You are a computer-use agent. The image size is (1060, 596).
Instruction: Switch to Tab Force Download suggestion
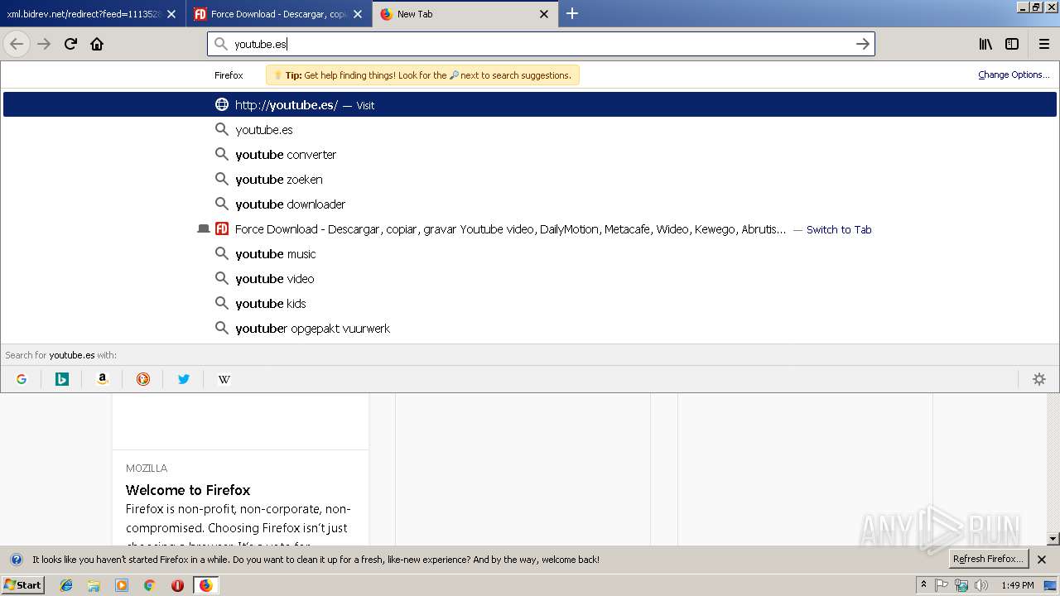530,229
